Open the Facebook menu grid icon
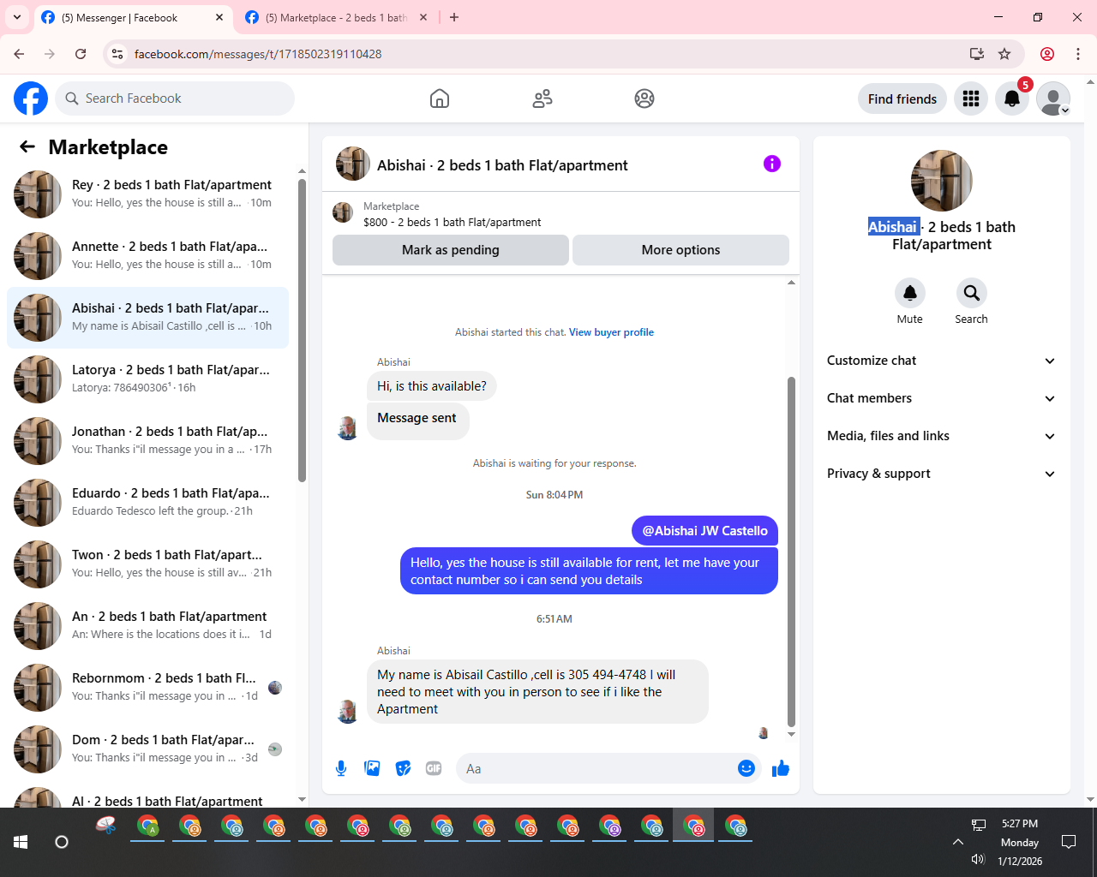Screen dimensions: 1097x877 tap(971, 98)
